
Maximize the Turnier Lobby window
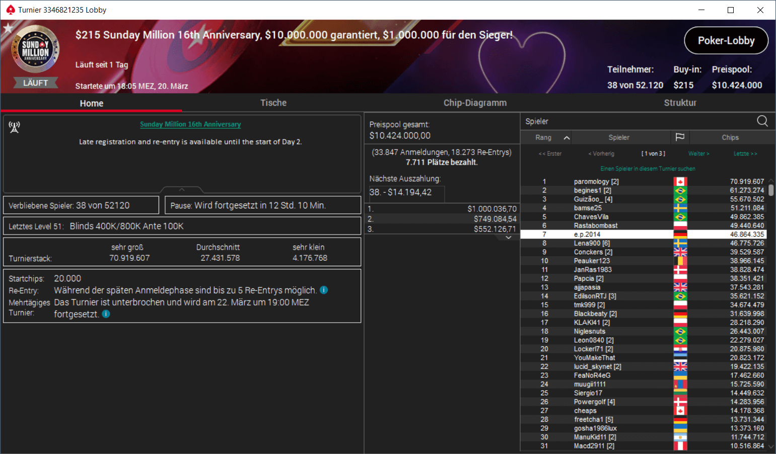(x=731, y=10)
